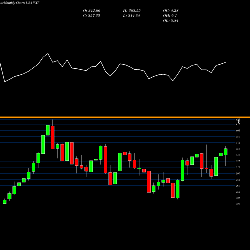
Task: Click the low price 'L: 314.84'
Action: click(x=131, y=16)
